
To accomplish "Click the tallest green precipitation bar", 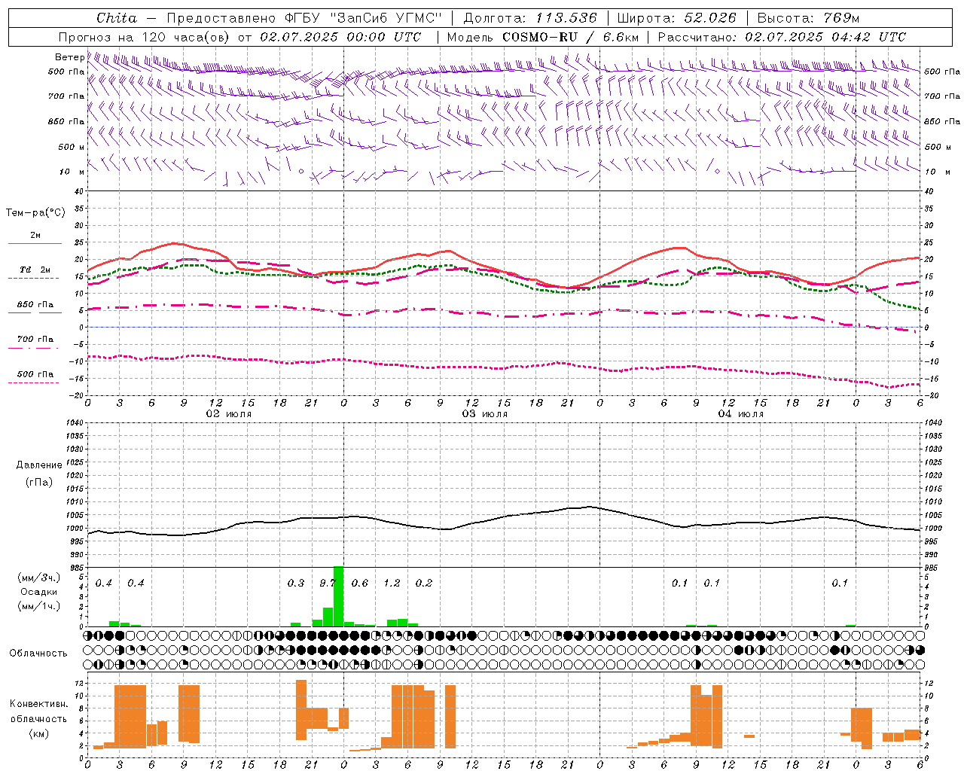I will 338,596.
